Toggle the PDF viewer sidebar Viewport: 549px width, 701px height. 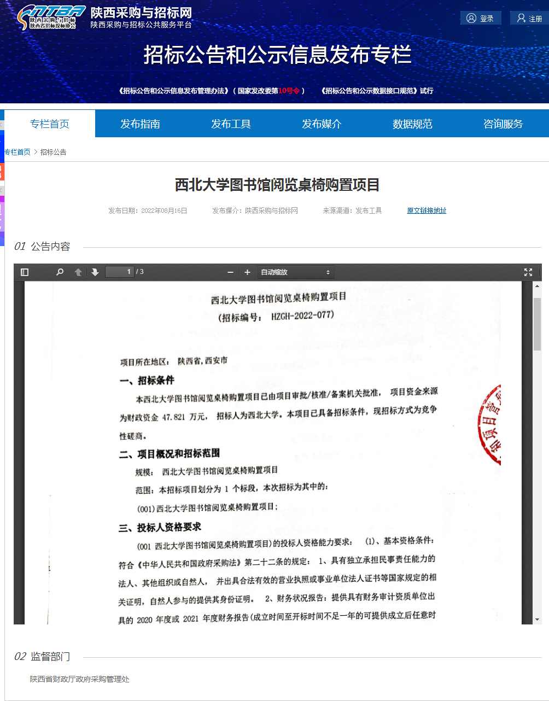(x=25, y=272)
